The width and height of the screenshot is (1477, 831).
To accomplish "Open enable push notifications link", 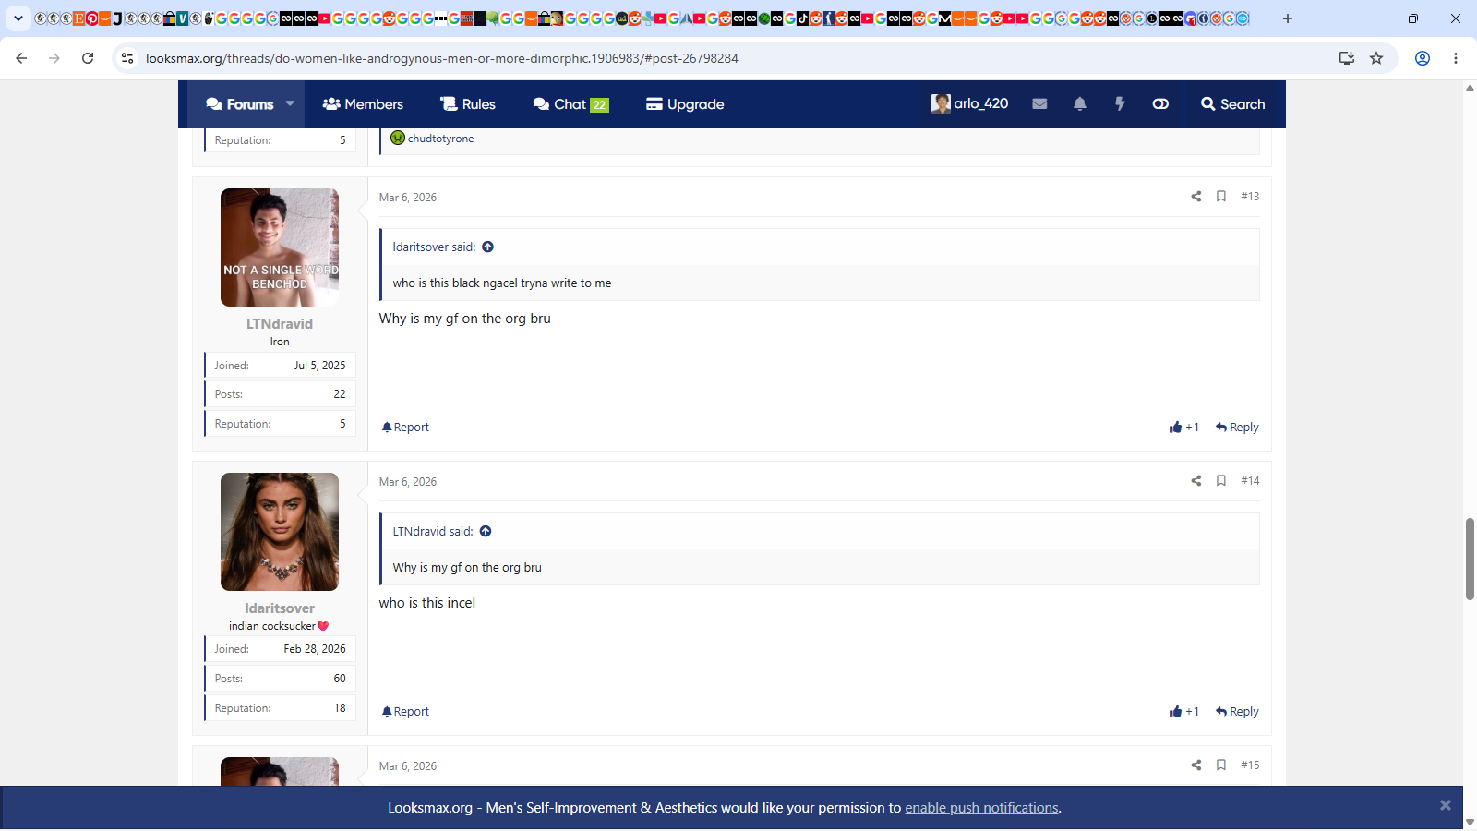I will point(981,808).
